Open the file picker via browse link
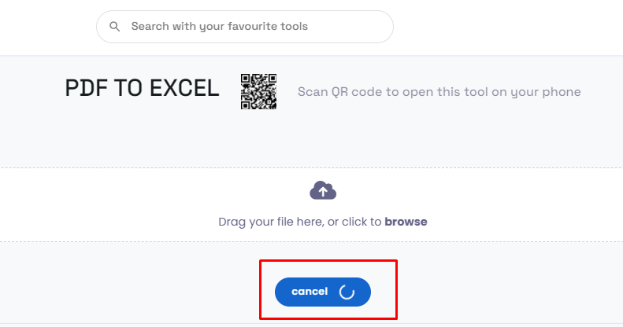The image size is (623, 327). click(406, 222)
